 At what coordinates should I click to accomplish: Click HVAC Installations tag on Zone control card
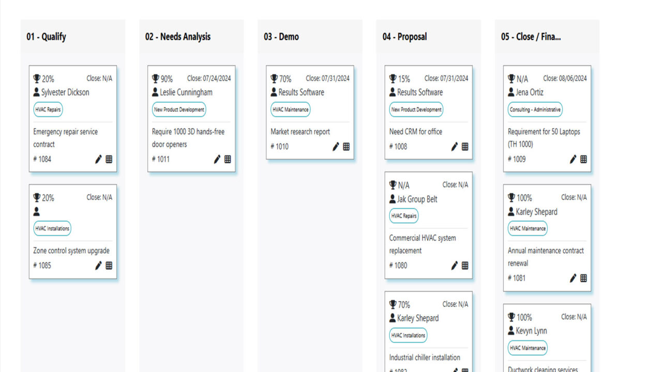point(52,228)
